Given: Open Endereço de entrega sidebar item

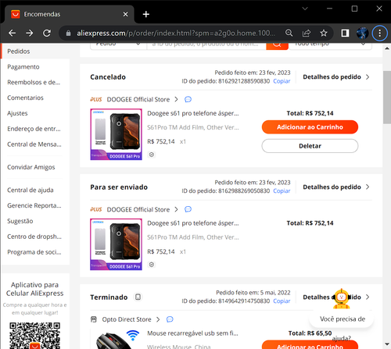Looking at the screenshot, I should (34, 129).
